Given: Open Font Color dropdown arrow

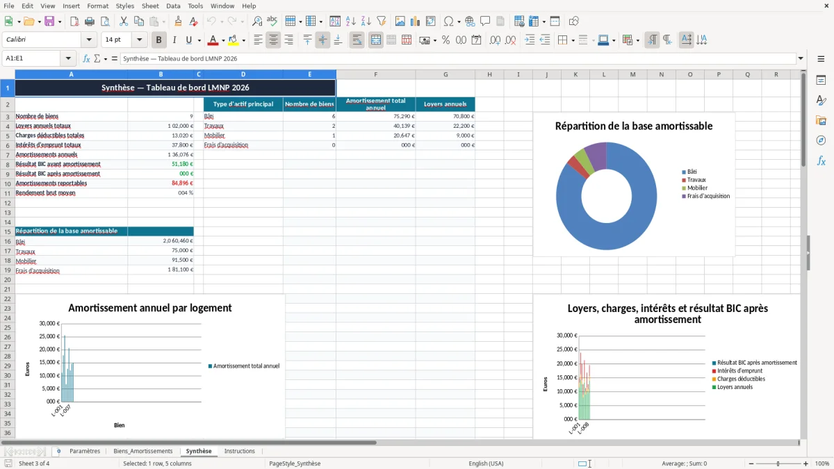Looking at the screenshot, I should (223, 40).
